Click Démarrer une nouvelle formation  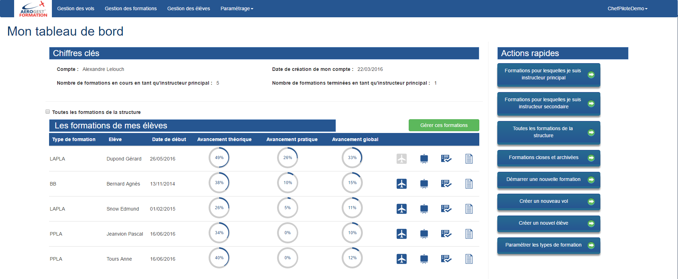(549, 180)
